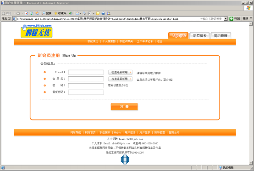Focus the E-mail input field
This screenshot has height=171, width=254.
[x=86, y=72]
